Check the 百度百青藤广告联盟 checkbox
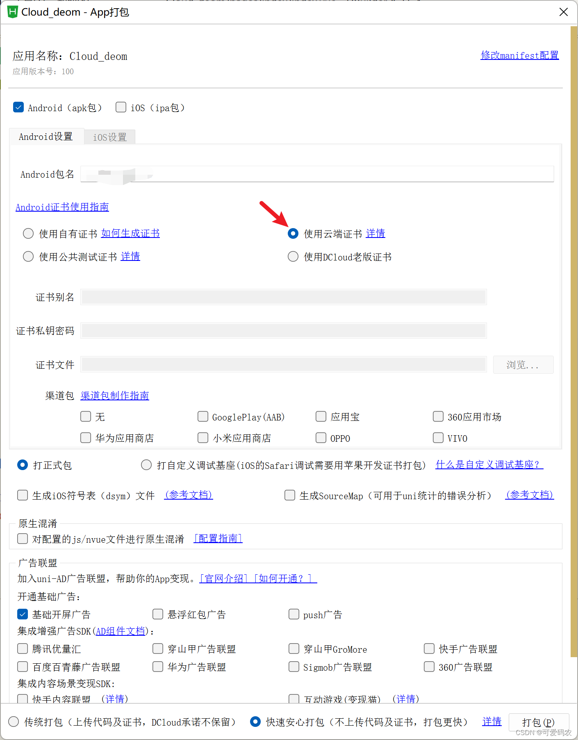 (x=23, y=667)
